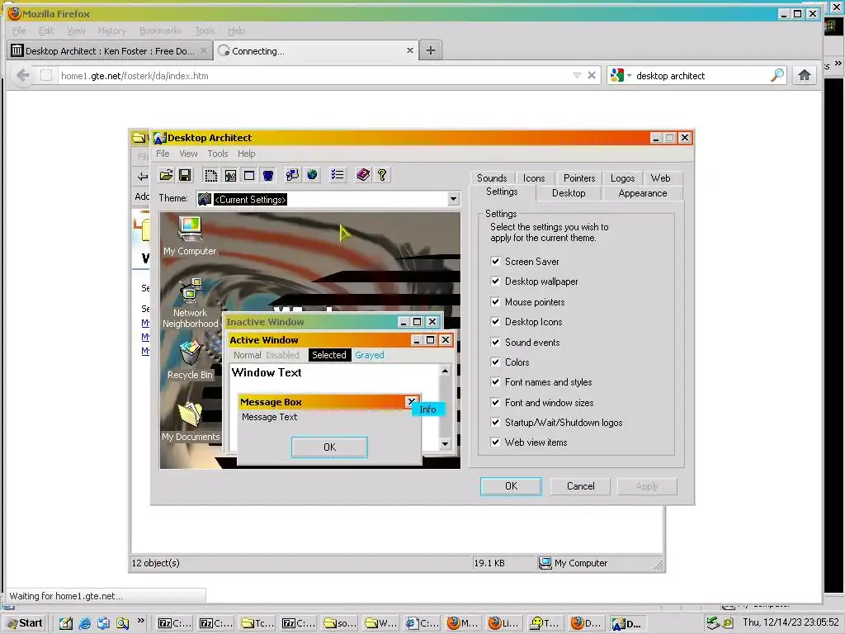Switch to the Web tab
The height and width of the screenshot is (634, 845).
(x=660, y=178)
